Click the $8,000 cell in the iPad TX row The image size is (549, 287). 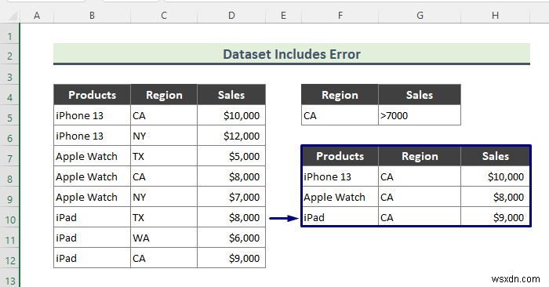(231, 217)
